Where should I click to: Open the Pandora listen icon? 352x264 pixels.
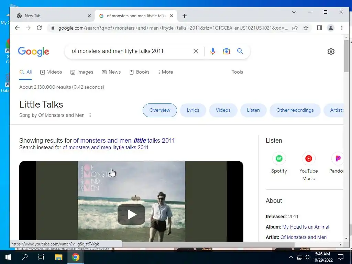pos(338,158)
